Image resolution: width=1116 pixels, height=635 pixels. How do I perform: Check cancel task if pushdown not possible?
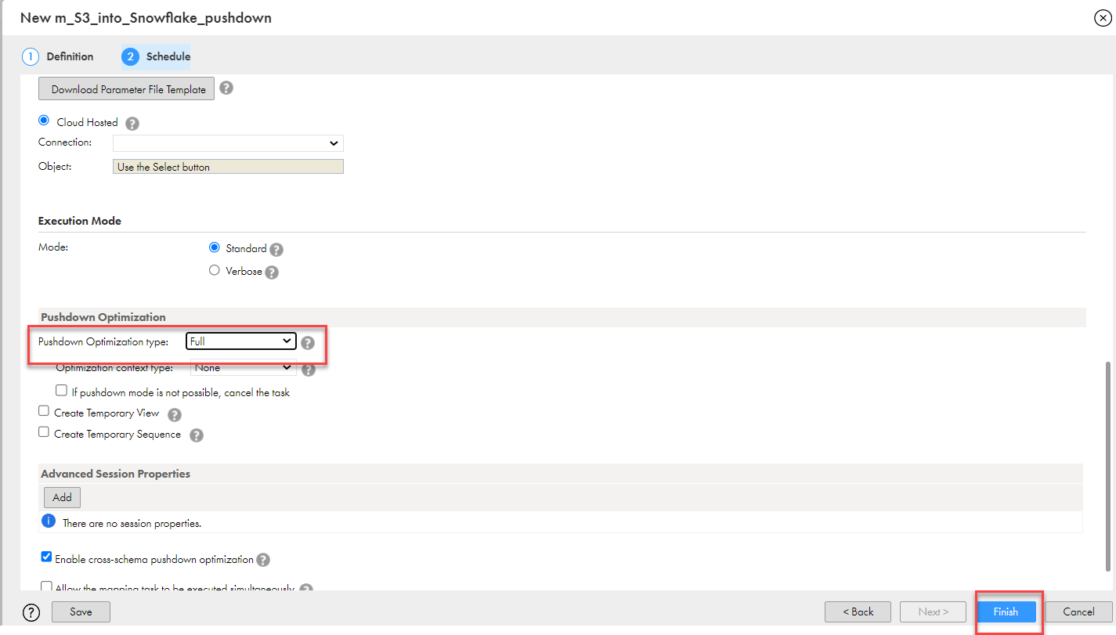pyautogui.click(x=61, y=391)
